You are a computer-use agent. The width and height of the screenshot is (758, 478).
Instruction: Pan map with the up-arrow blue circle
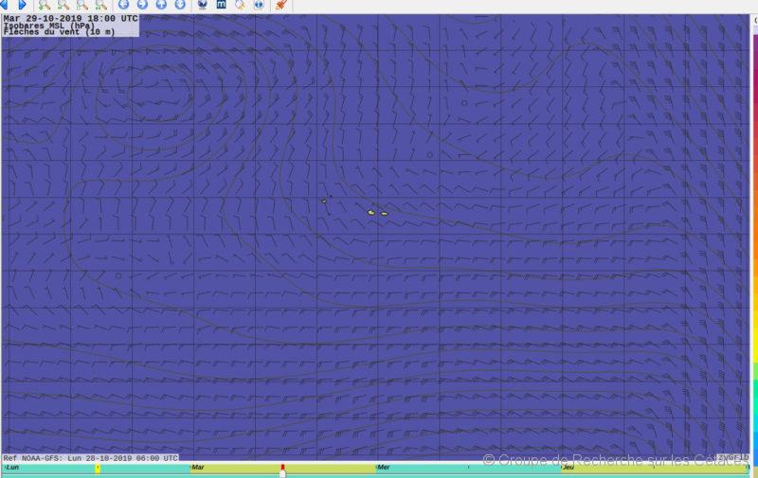[161, 5]
